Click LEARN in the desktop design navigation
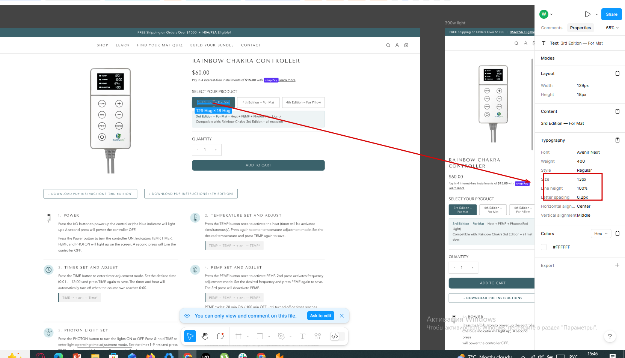 (122, 45)
